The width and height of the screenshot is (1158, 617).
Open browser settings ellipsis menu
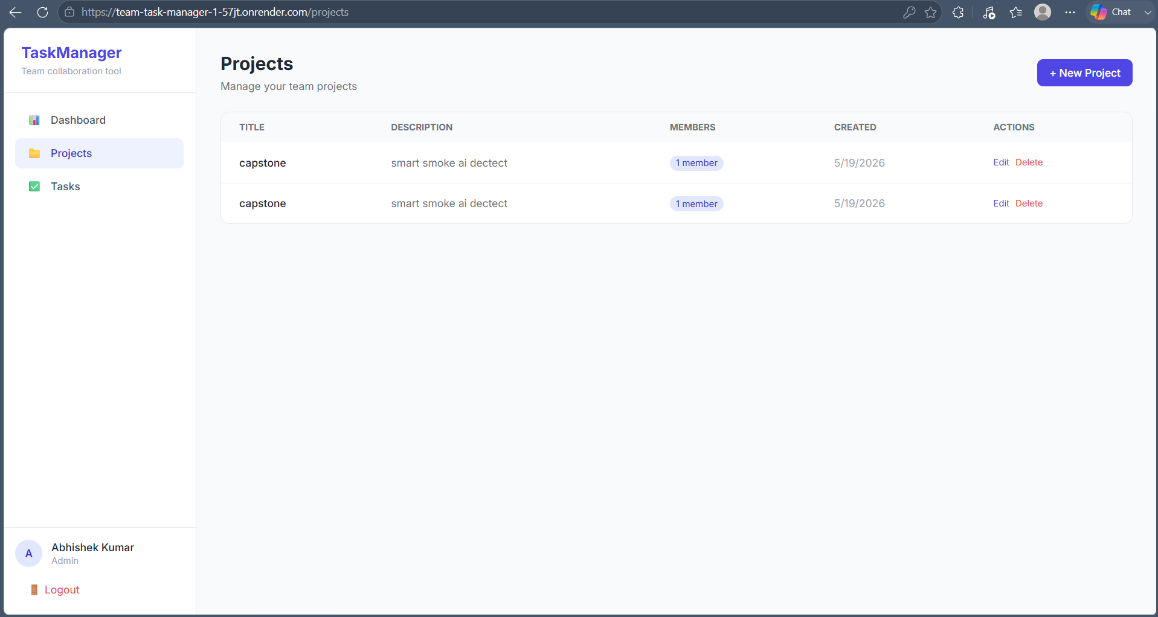pos(1070,12)
